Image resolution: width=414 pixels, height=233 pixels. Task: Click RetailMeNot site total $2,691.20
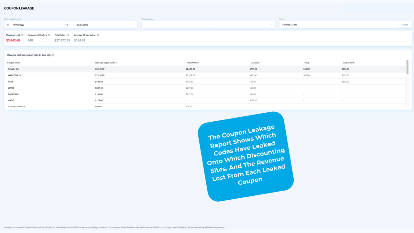(x=190, y=69)
